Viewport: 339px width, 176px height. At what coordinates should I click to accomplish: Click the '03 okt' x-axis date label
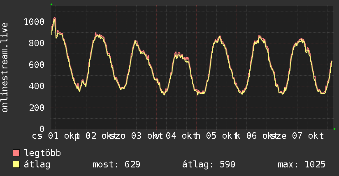click(x=147, y=136)
